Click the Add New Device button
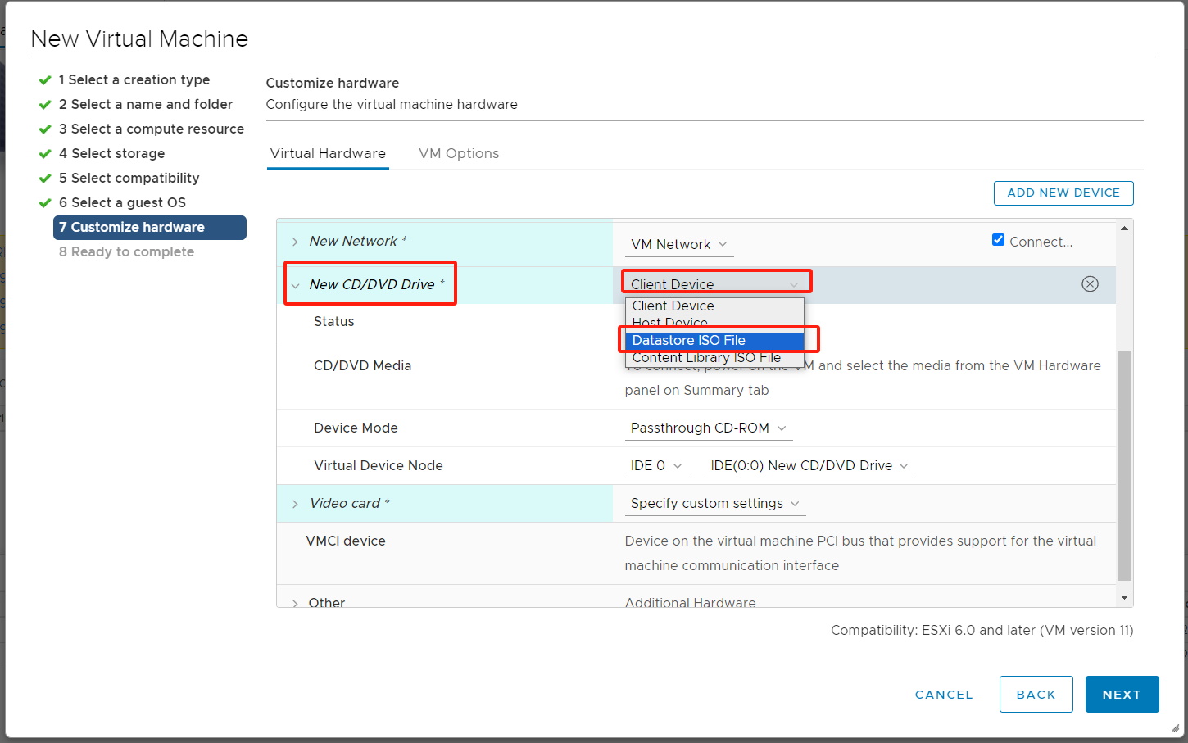The height and width of the screenshot is (743, 1188). (x=1063, y=193)
